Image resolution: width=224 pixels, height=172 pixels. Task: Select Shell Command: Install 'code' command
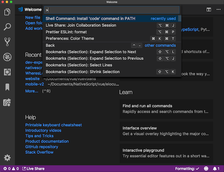(90, 18)
